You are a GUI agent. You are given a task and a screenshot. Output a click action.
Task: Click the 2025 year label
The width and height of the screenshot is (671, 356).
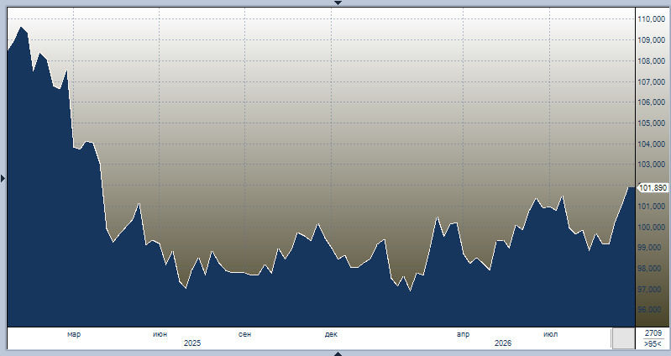pos(192,343)
